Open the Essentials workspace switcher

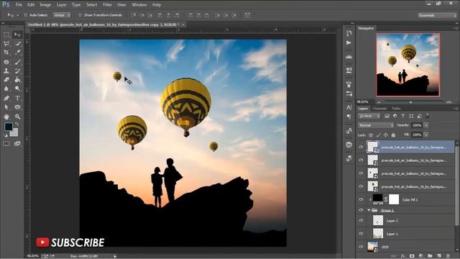437,15
